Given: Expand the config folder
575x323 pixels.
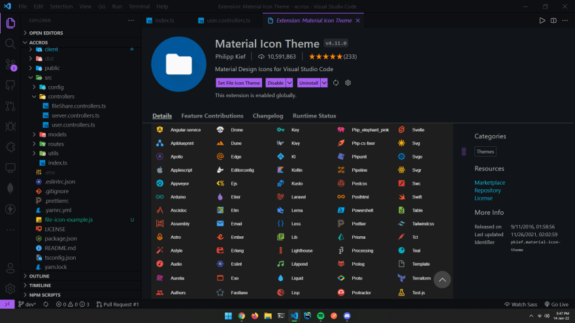Looking at the screenshot, I should (x=56, y=87).
